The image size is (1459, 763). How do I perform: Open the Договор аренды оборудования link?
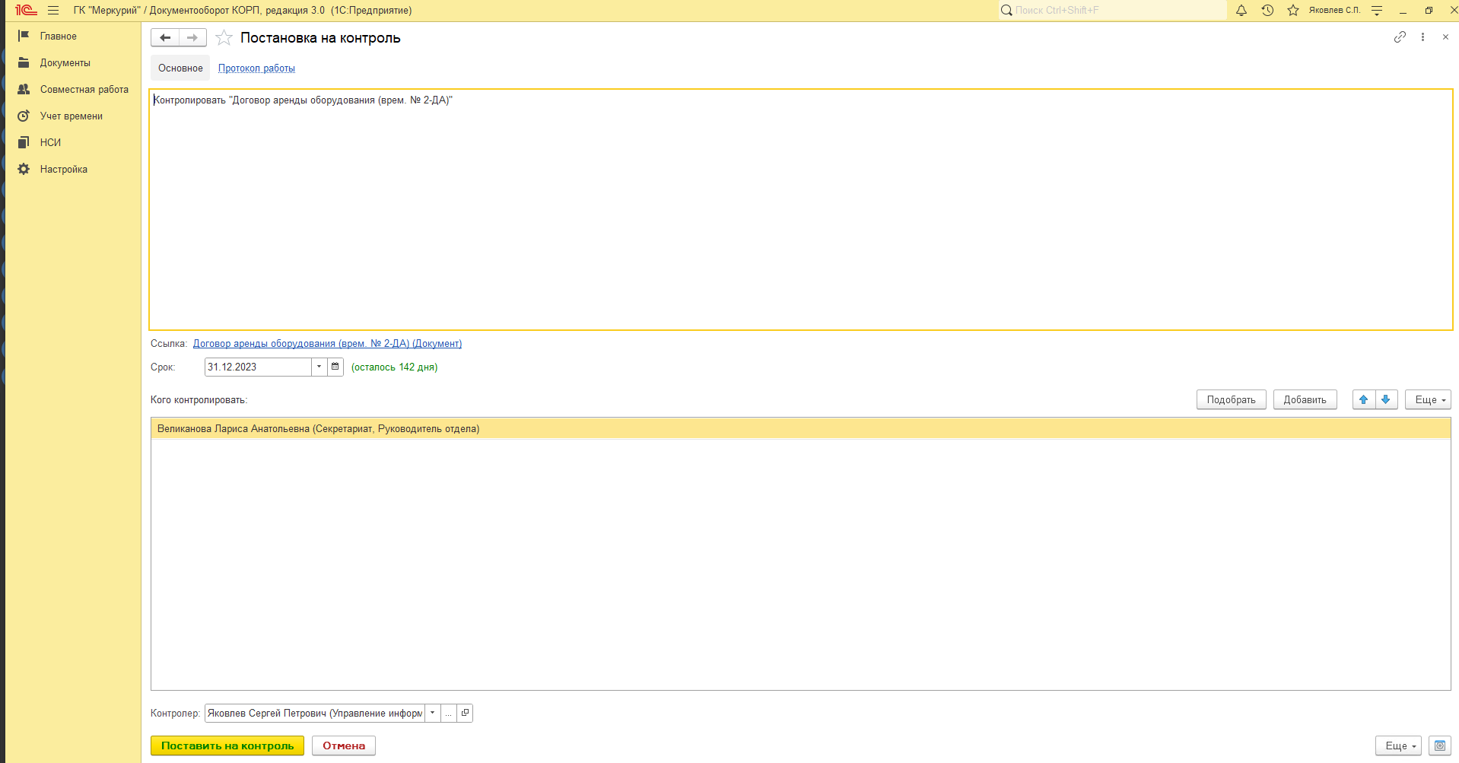point(327,344)
